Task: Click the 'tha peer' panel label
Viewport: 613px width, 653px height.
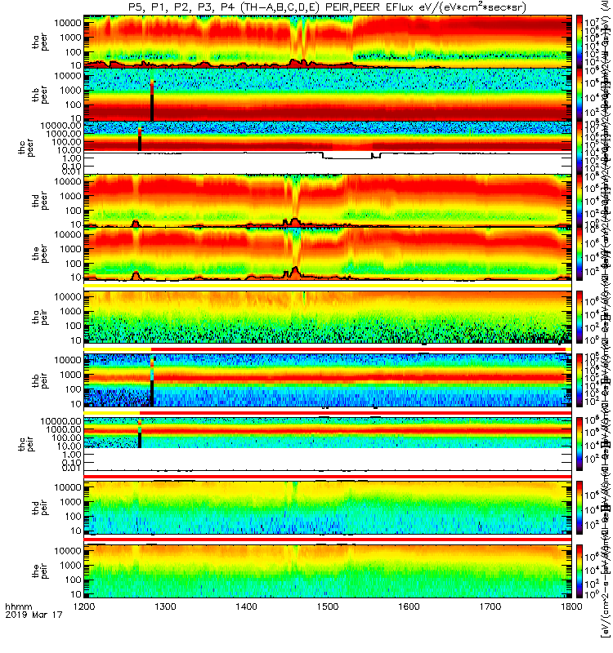Action: 40,42
